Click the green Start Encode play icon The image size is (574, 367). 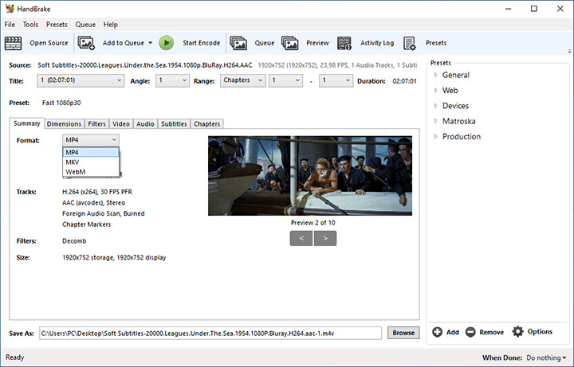pyautogui.click(x=166, y=43)
